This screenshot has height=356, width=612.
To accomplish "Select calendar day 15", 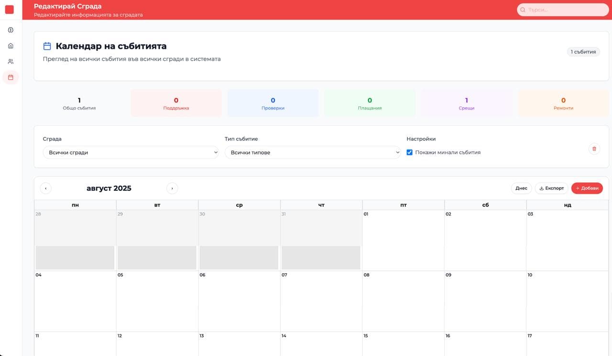I will (404, 344).
